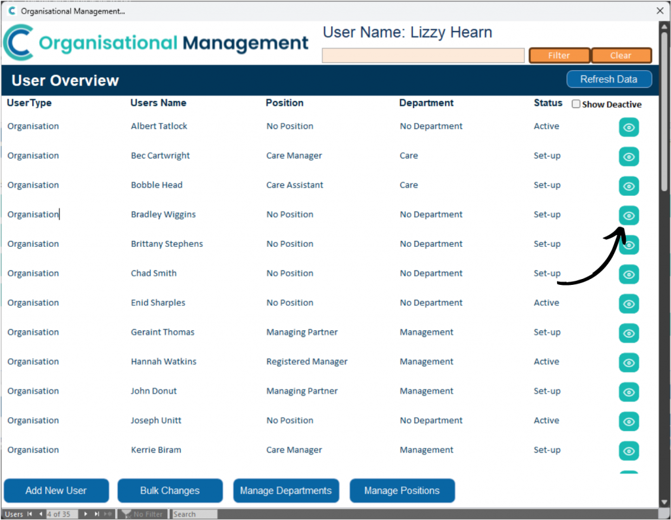Select the name Enid Sharples

(x=159, y=303)
